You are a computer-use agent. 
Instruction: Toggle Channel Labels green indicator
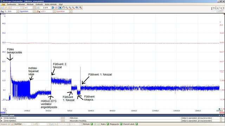tap(136, 124)
